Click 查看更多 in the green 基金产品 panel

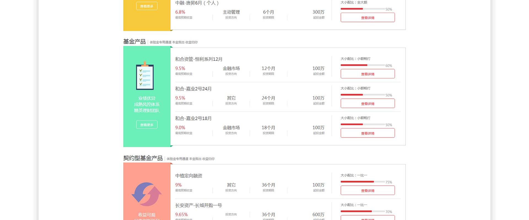147,125
